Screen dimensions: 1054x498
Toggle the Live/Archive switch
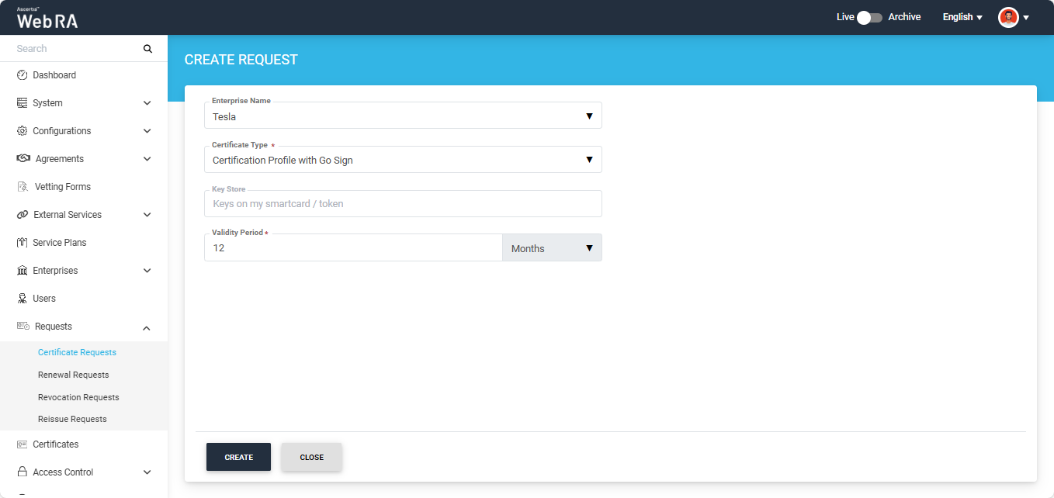tap(869, 17)
